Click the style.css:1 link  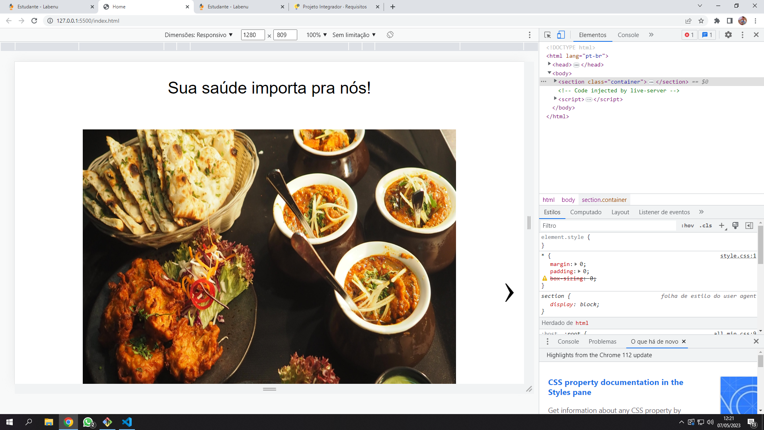pyautogui.click(x=737, y=256)
